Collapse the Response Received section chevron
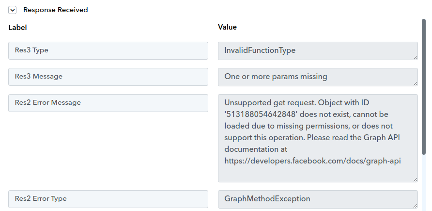Screen dimensions: 432x211 (x=13, y=10)
